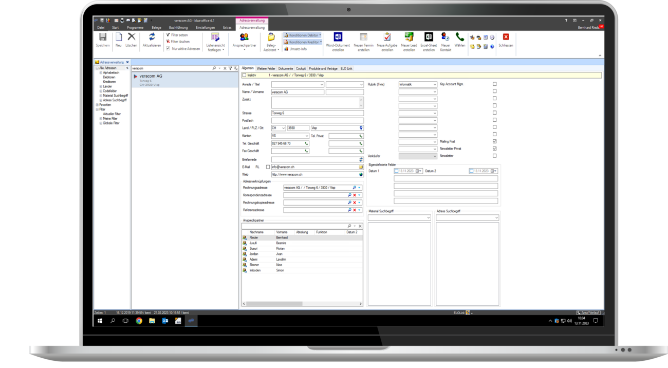Open the Material Suchbegriff dropdown
Screen dimensions: 668x368
pyautogui.click(x=428, y=218)
